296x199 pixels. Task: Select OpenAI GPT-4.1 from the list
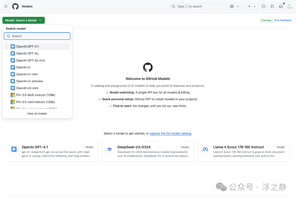pyautogui.click(x=37, y=47)
